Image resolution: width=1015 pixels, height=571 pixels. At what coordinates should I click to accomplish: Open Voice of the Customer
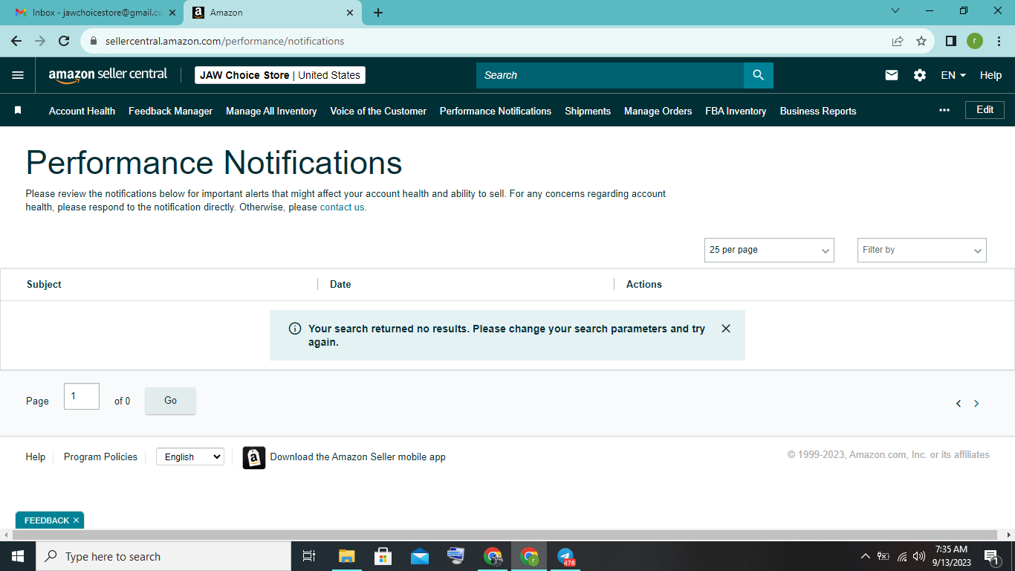pos(378,111)
